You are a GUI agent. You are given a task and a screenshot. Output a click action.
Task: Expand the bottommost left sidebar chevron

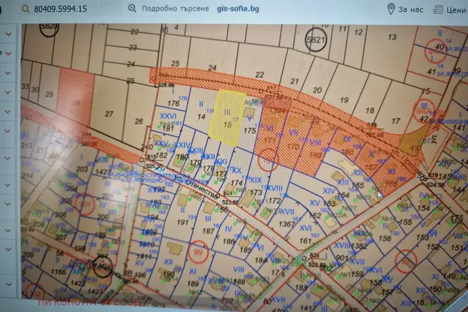pyautogui.click(x=8, y=284)
